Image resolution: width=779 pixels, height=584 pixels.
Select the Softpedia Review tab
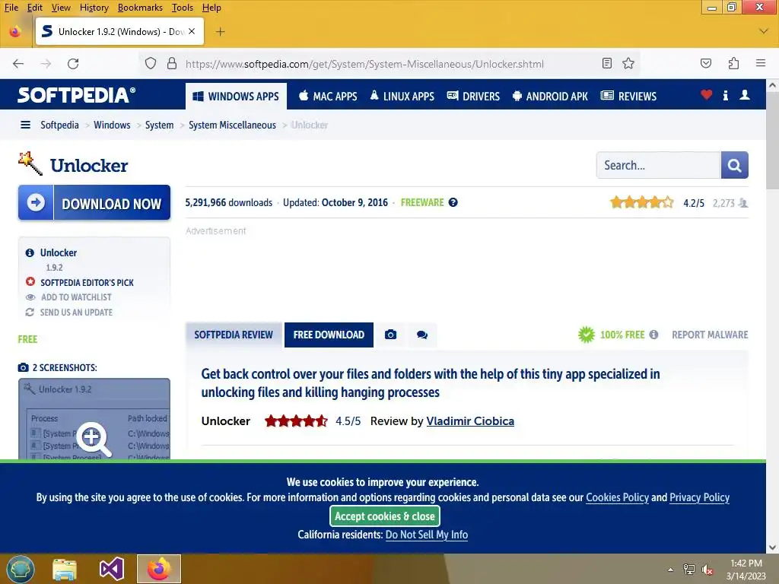click(234, 335)
